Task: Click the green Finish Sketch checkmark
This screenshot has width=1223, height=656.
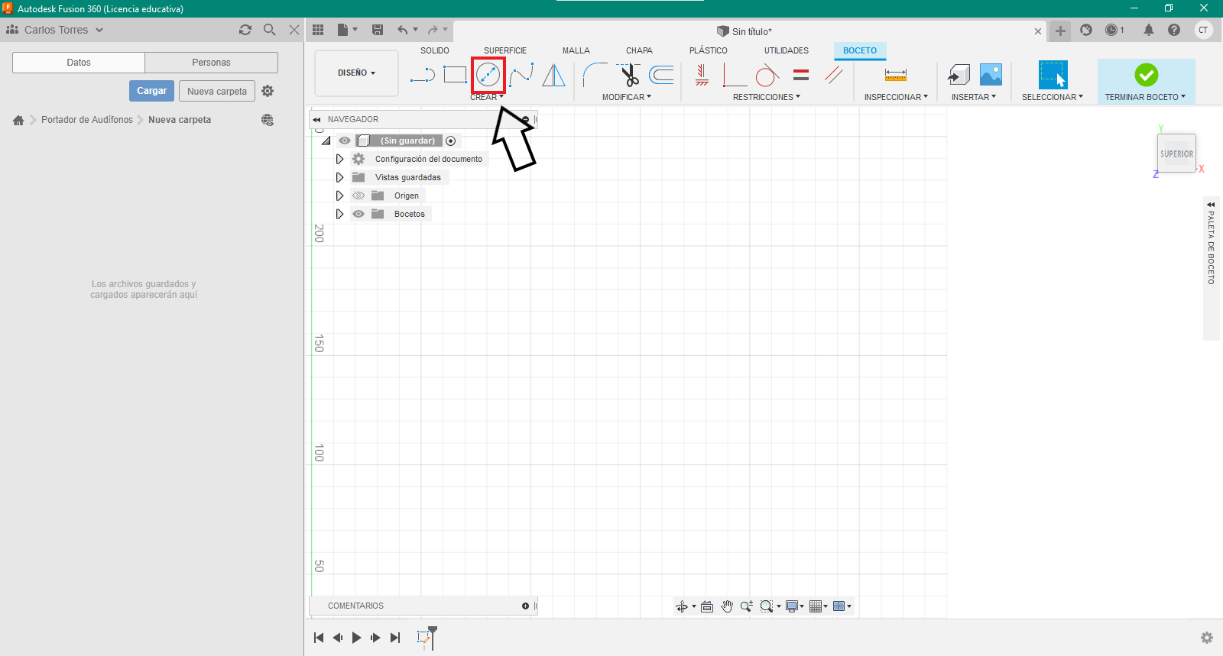Action: coord(1146,75)
